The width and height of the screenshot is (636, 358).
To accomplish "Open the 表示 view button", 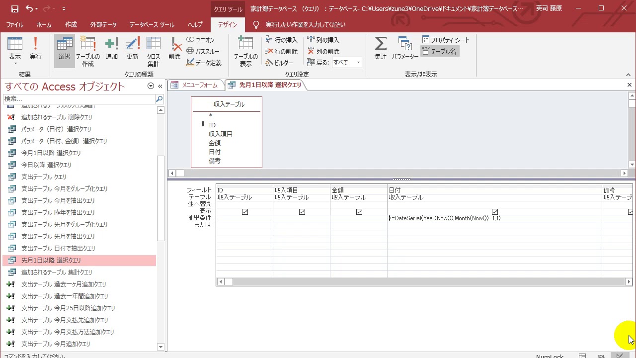I will point(15,51).
